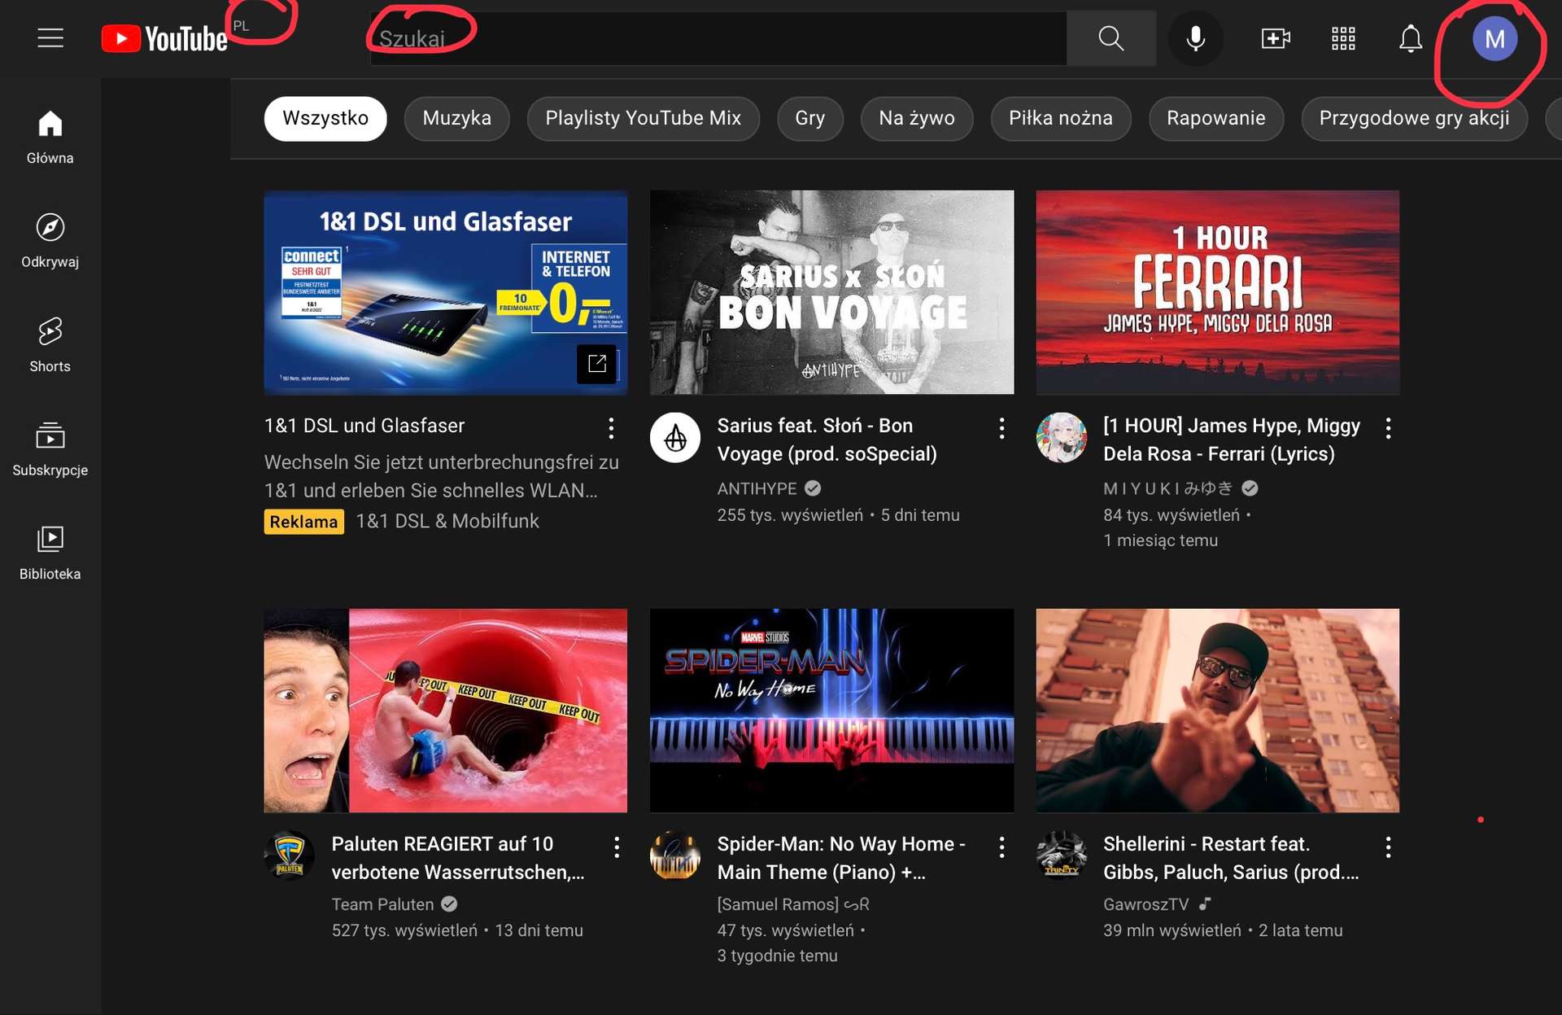Open the Shellerini Restart video thumbnail
1562x1015 pixels.
(x=1217, y=710)
